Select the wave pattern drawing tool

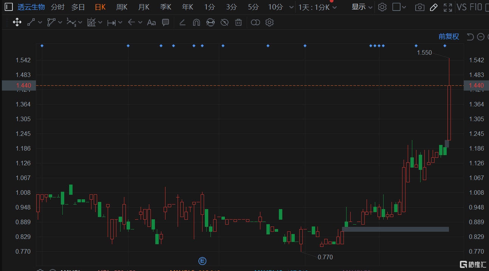coord(71,22)
